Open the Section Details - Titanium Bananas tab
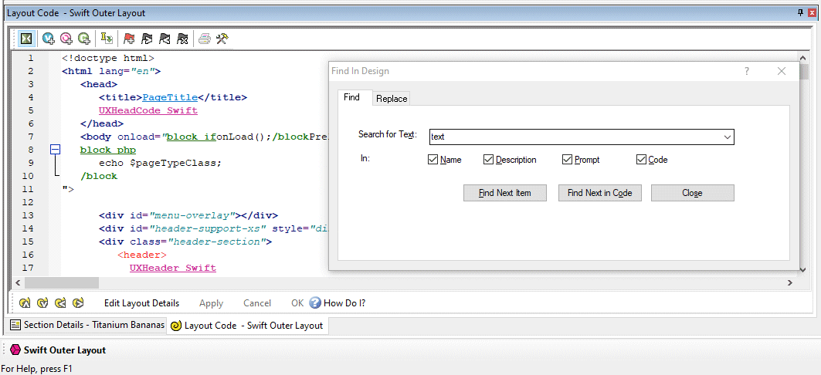This screenshot has height=375, width=821. coord(87,325)
